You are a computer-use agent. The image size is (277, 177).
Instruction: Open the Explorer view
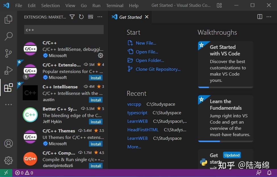(9, 19)
